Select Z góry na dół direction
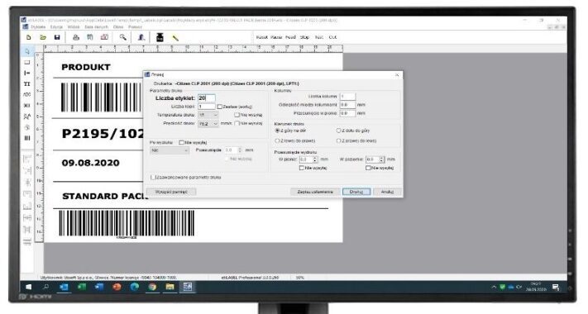Screen dimensions: 588x314 pos(278,131)
